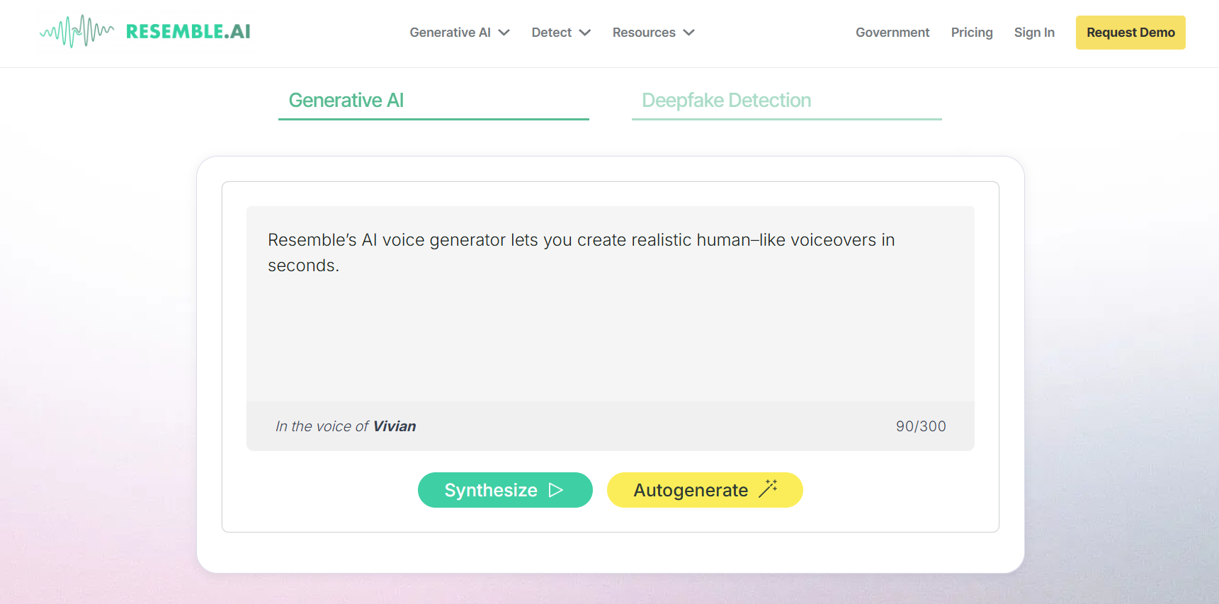Click the voice name Vivian

(395, 426)
